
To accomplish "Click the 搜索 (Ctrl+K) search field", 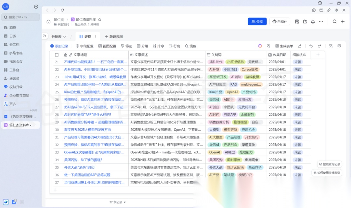I will 20,17.
